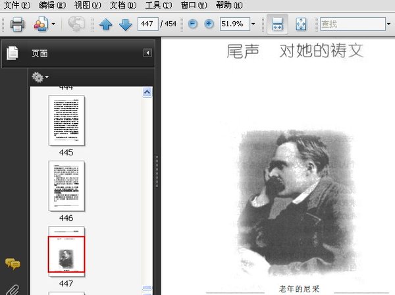Screen dimensions: 395x295
Task: Select page 445 thumbnail
Action: click(66, 120)
